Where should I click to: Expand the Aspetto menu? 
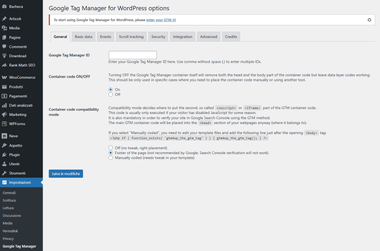[x=13, y=145]
